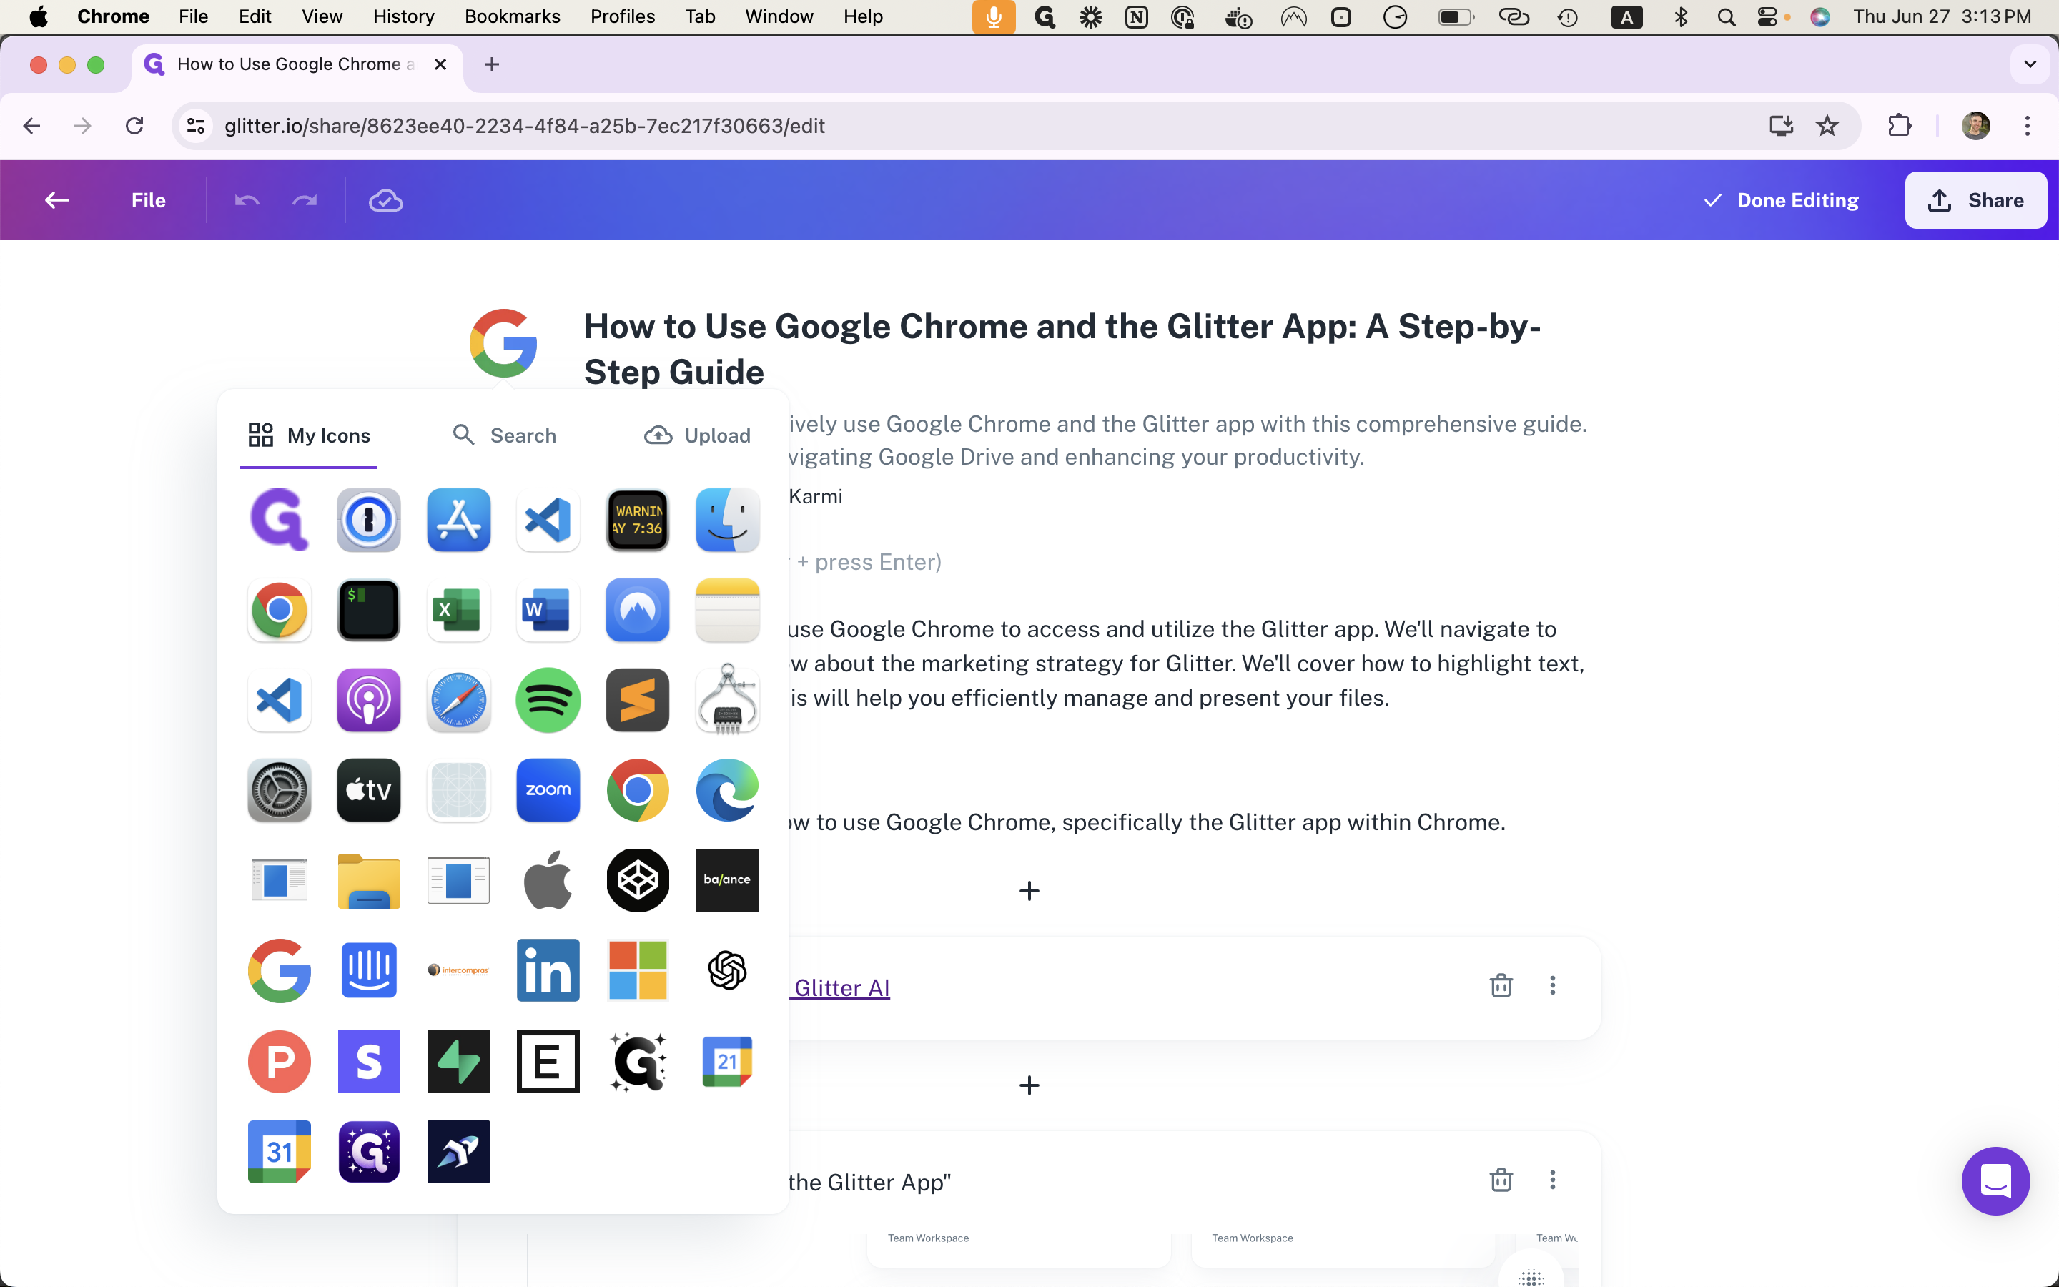
Task: Delete the Glitter AI step card
Action: click(x=1501, y=985)
